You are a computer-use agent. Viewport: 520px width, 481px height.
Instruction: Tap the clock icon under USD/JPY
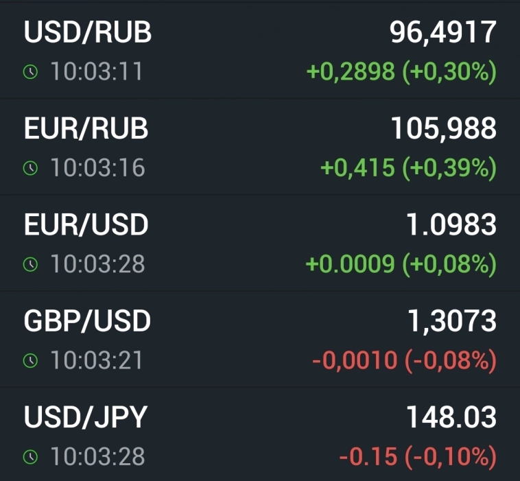[30, 456]
